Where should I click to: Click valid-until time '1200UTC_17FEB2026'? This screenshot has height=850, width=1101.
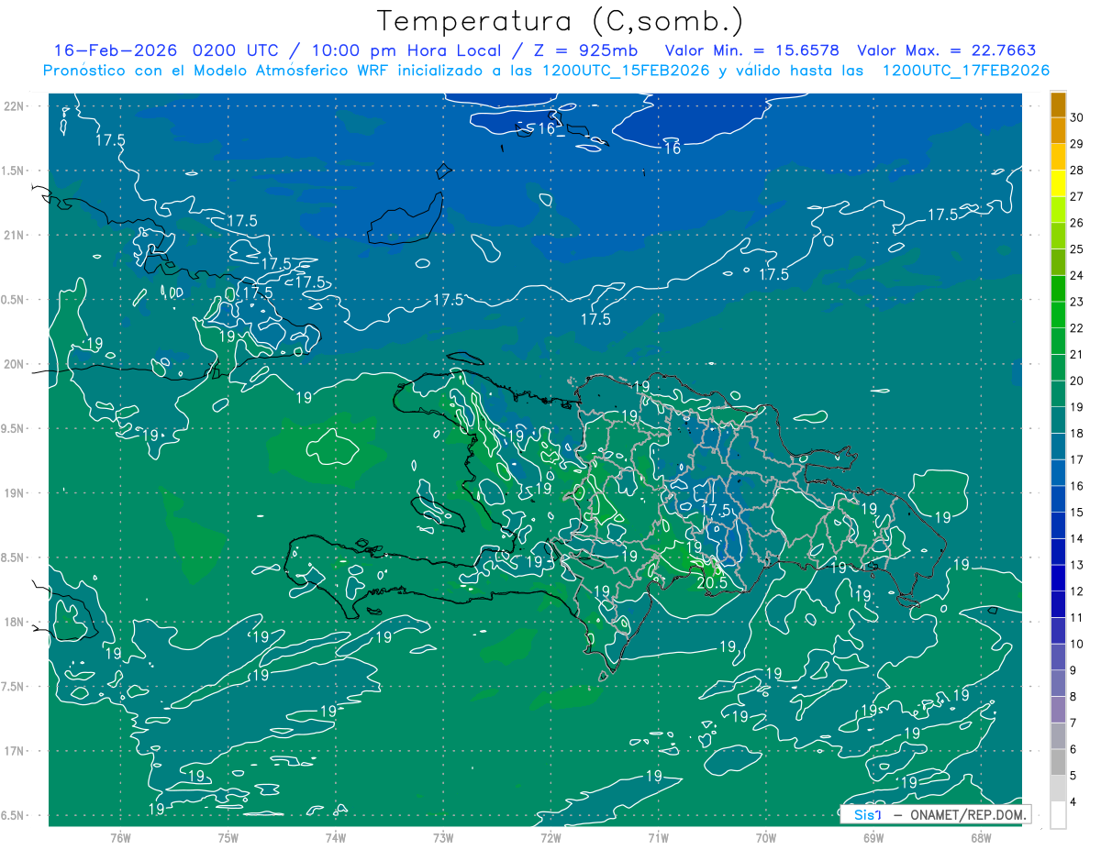coord(966,71)
